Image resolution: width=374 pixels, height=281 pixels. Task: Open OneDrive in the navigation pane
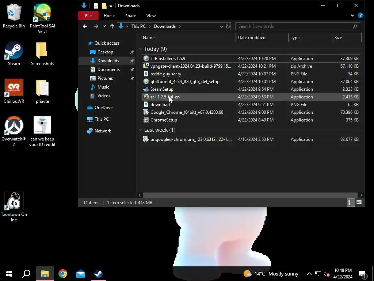[103, 108]
